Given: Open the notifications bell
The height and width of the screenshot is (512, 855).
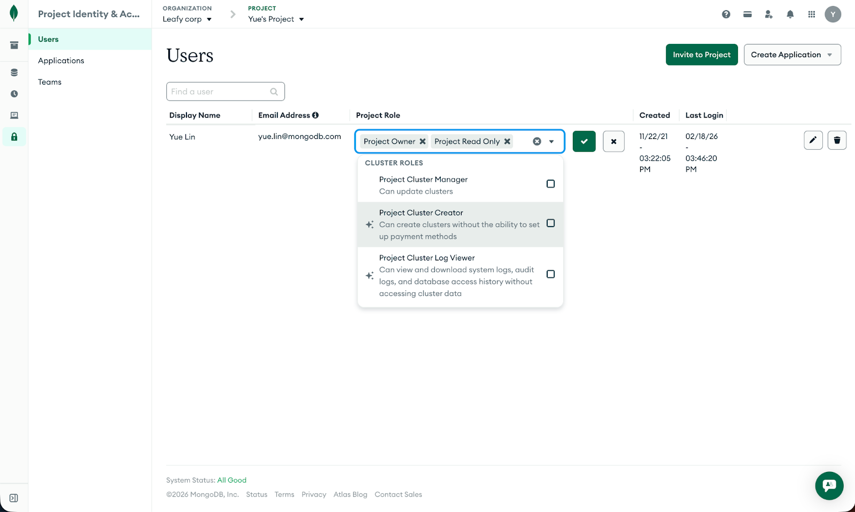Looking at the screenshot, I should coord(790,14).
